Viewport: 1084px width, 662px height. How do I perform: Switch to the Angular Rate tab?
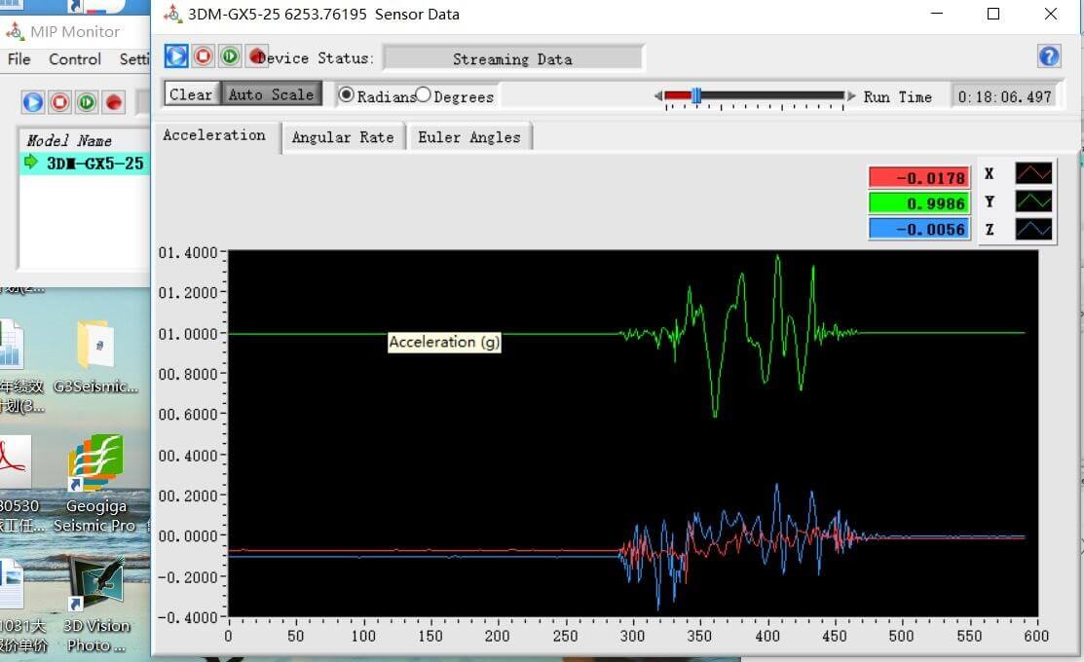click(x=343, y=137)
